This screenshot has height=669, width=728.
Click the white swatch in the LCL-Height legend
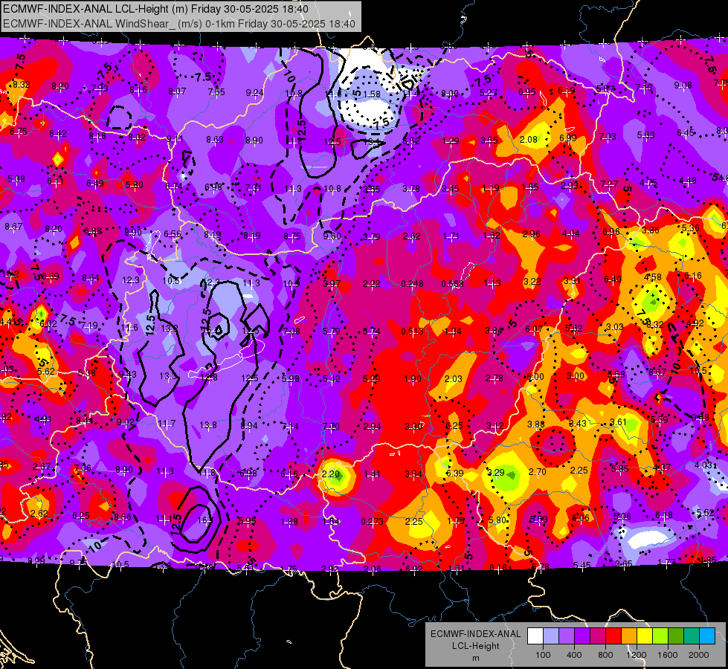[535, 636]
